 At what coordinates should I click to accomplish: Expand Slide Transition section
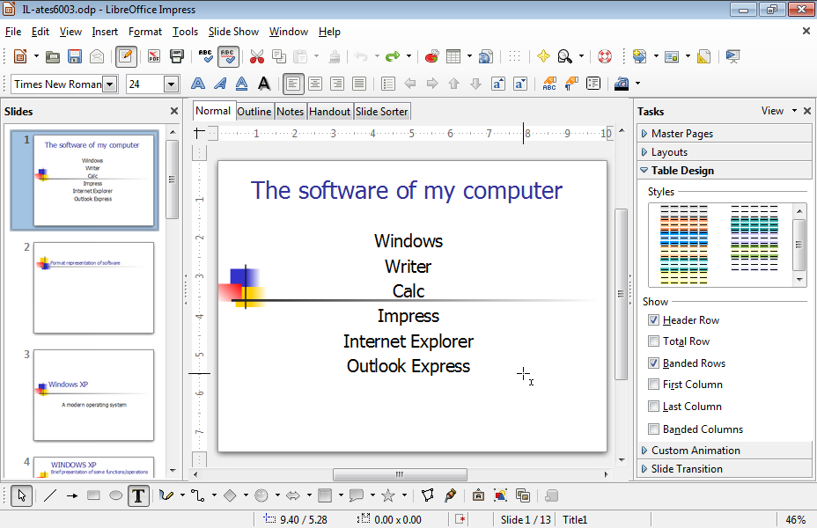coord(725,469)
